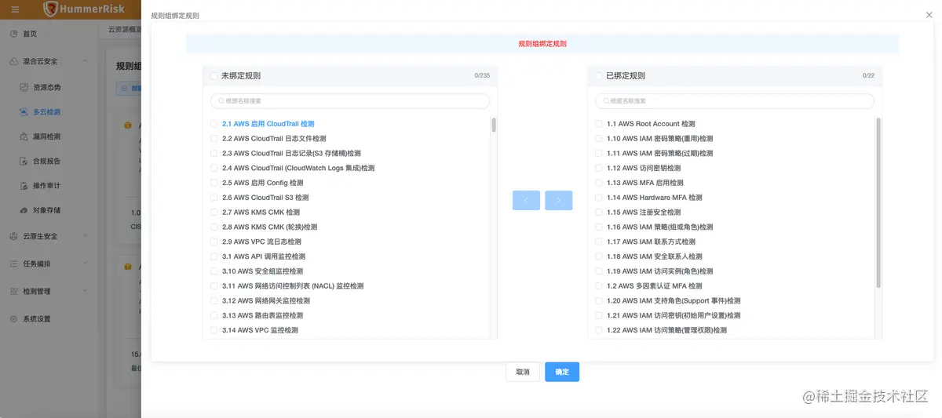This screenshot has height=418, width=942.
Task: Click the 确定 button
Action: tap(562, 372)
